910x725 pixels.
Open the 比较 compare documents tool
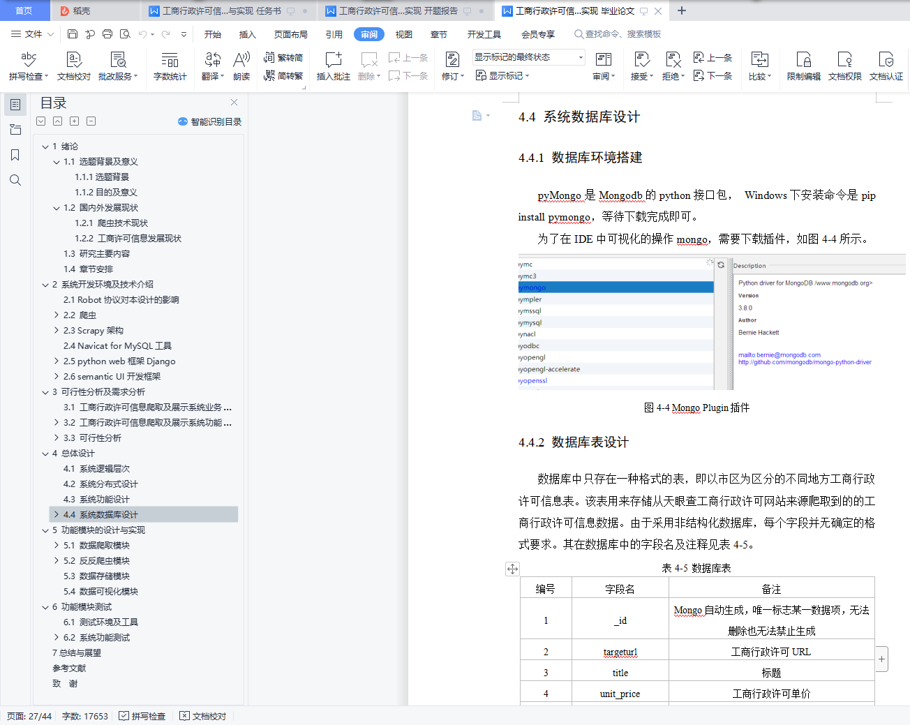tap(760, 66)
